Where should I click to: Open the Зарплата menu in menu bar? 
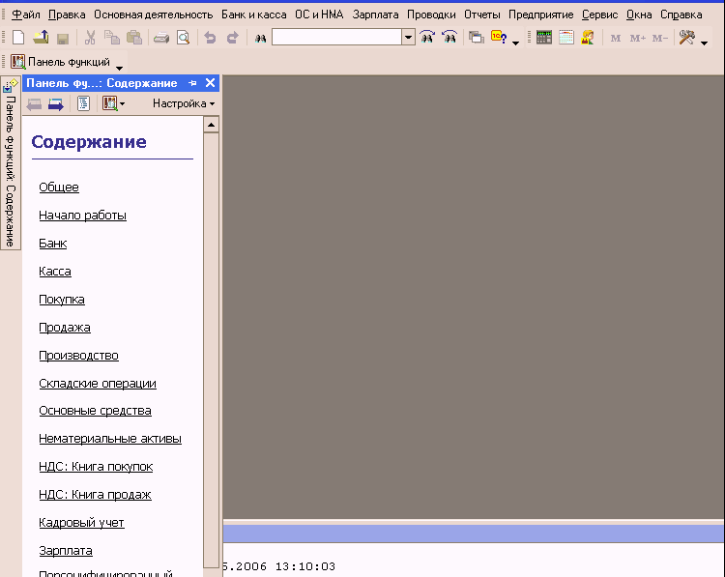tap(375, 14)
